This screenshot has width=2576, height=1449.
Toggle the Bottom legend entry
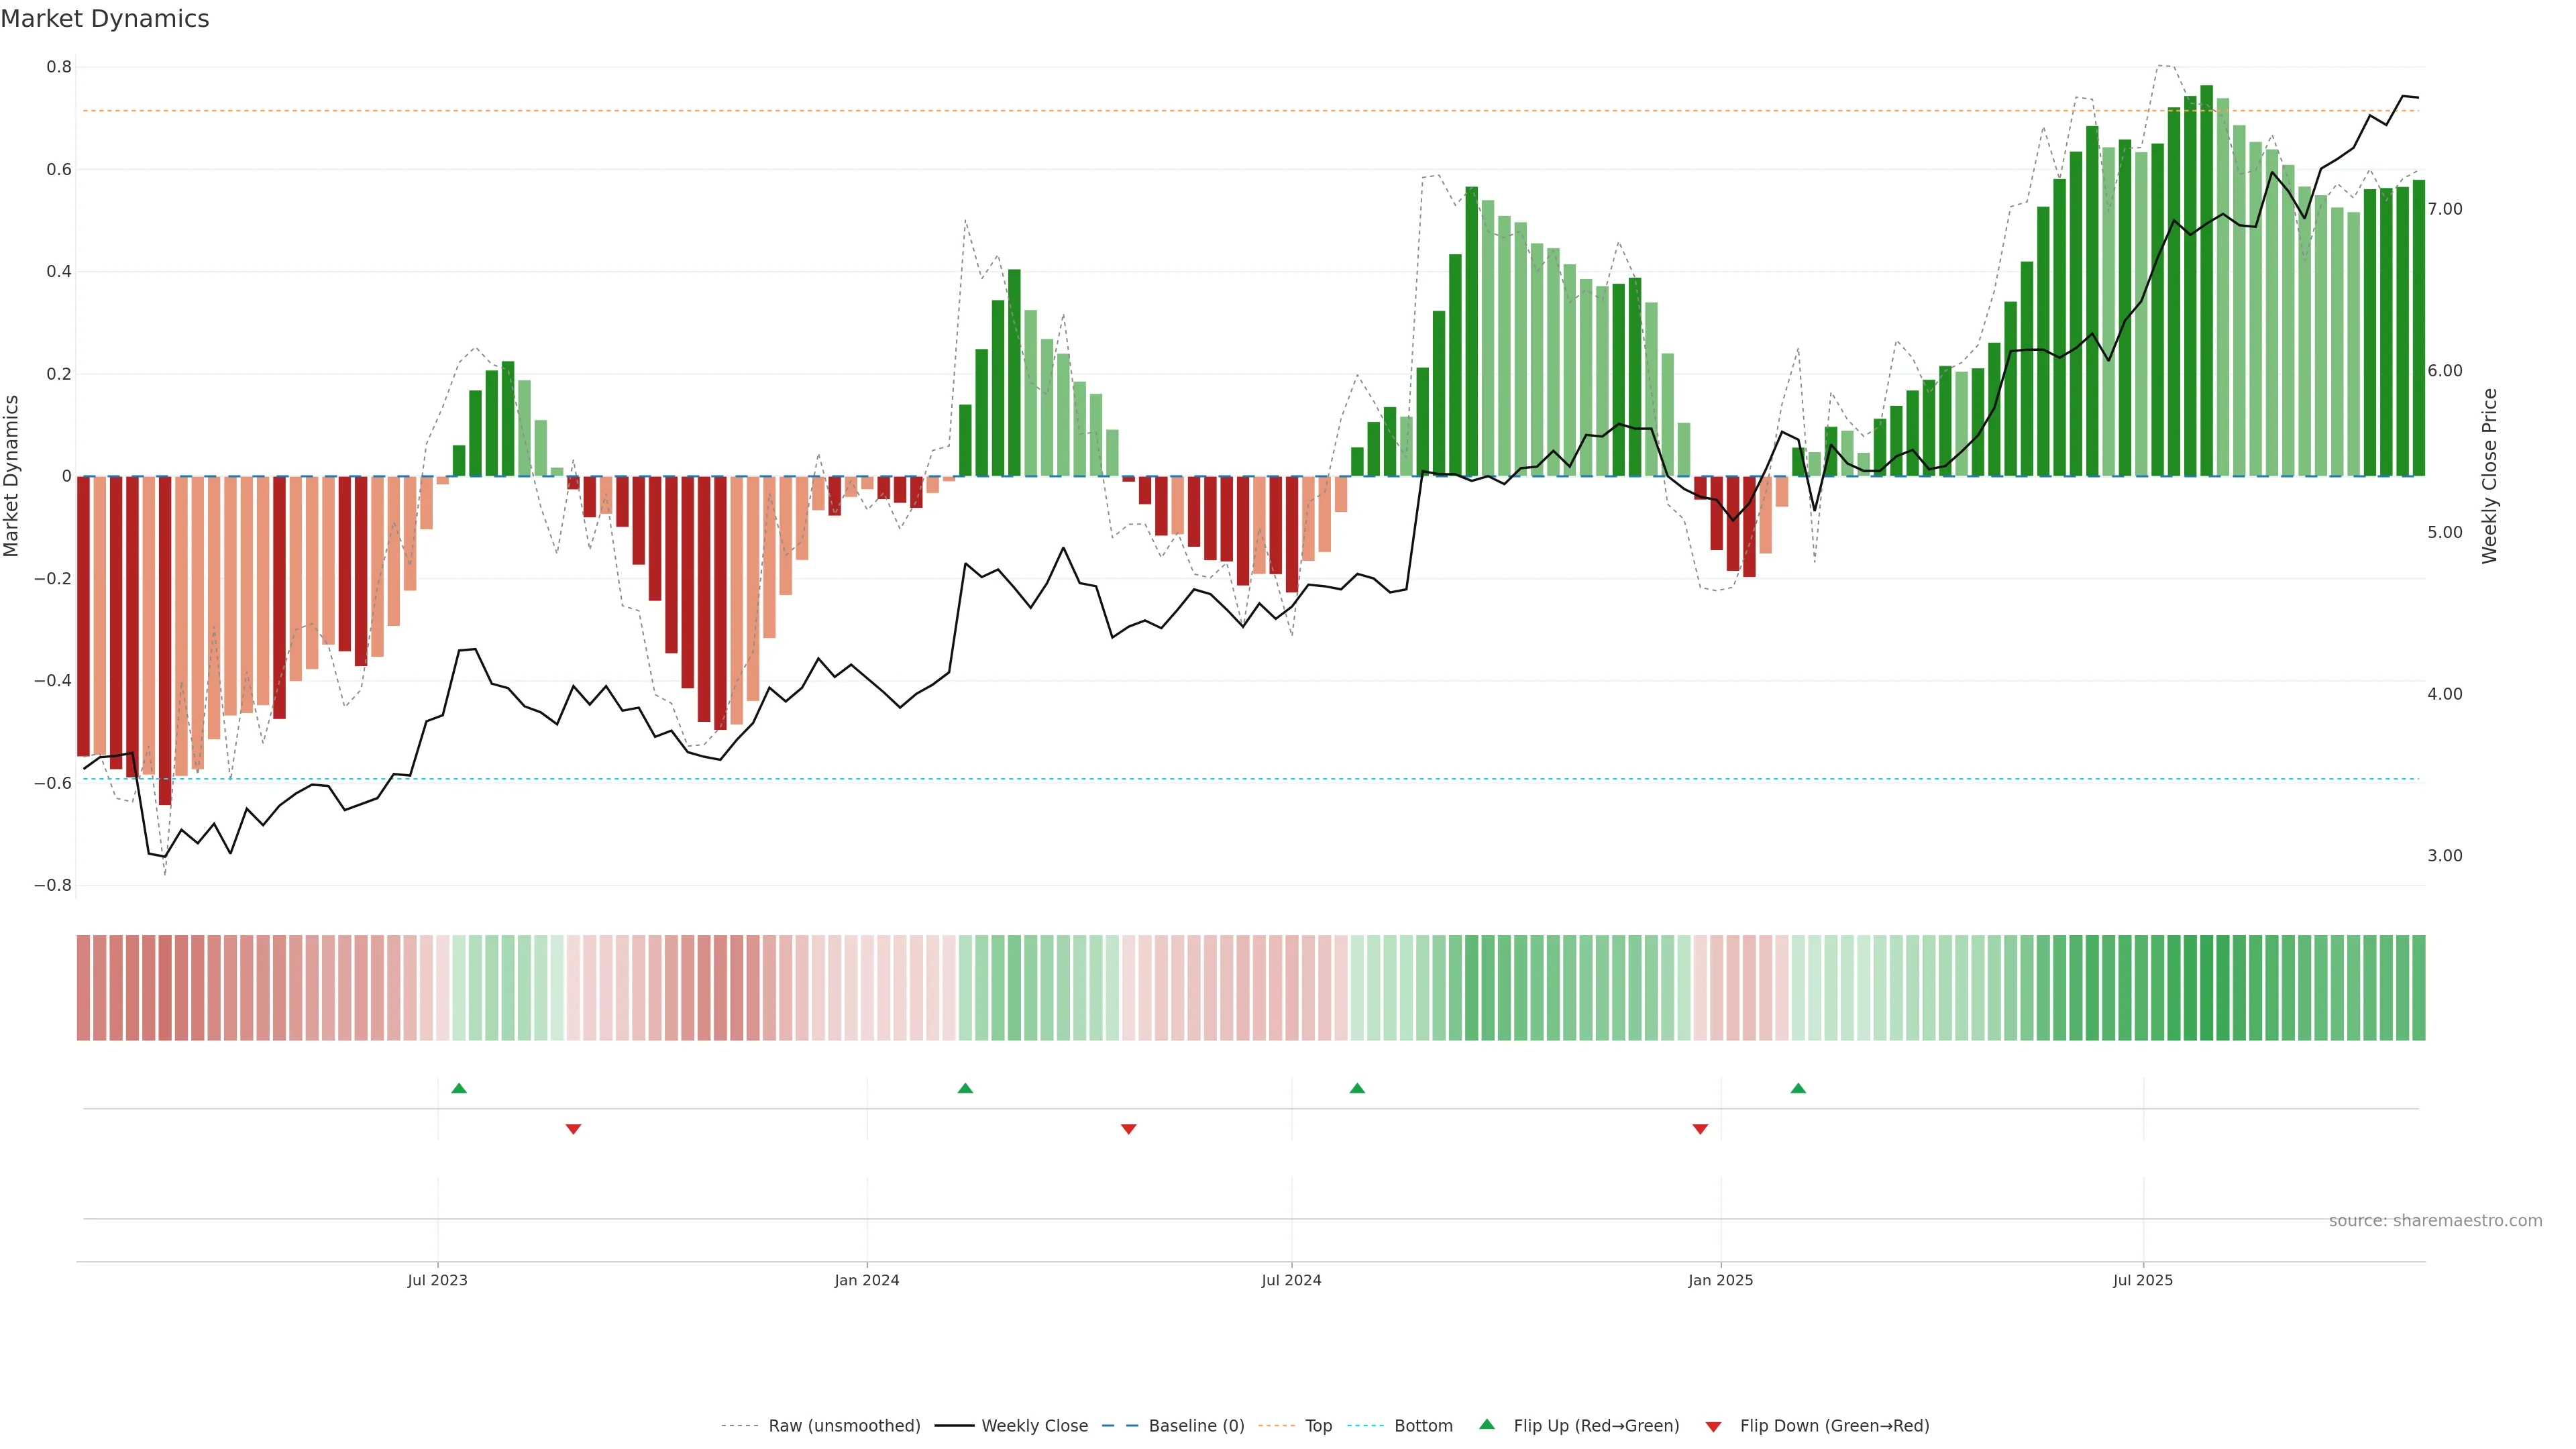(x=1423, y=1426)
